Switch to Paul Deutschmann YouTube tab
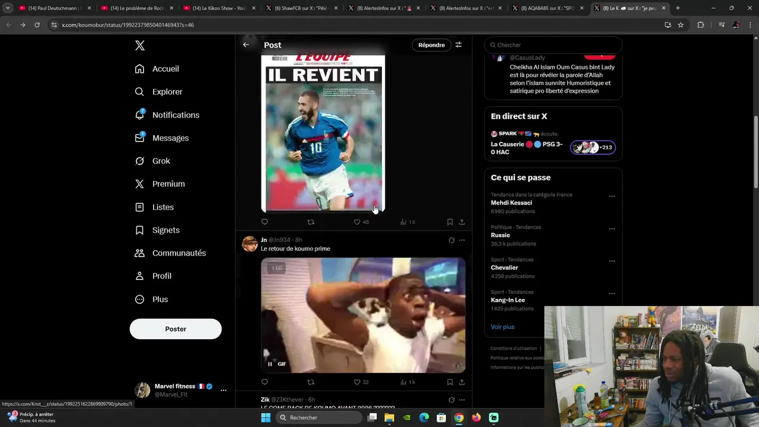 pyautogui.click(x=56, y=8)
